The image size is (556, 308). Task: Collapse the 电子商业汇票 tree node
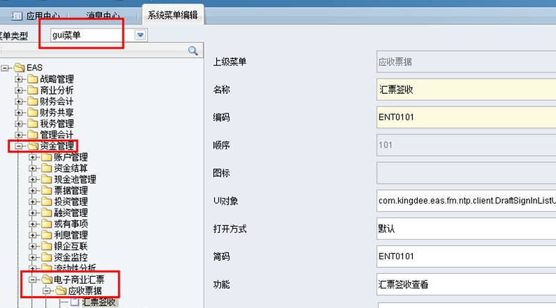click(33, 279)
